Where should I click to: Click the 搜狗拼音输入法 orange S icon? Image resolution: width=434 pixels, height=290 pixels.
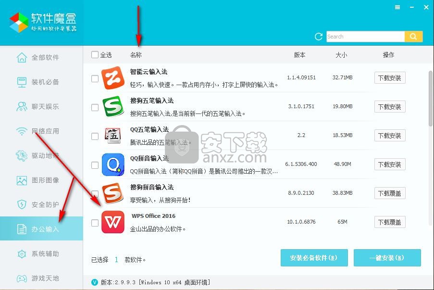tap(112, 193)
